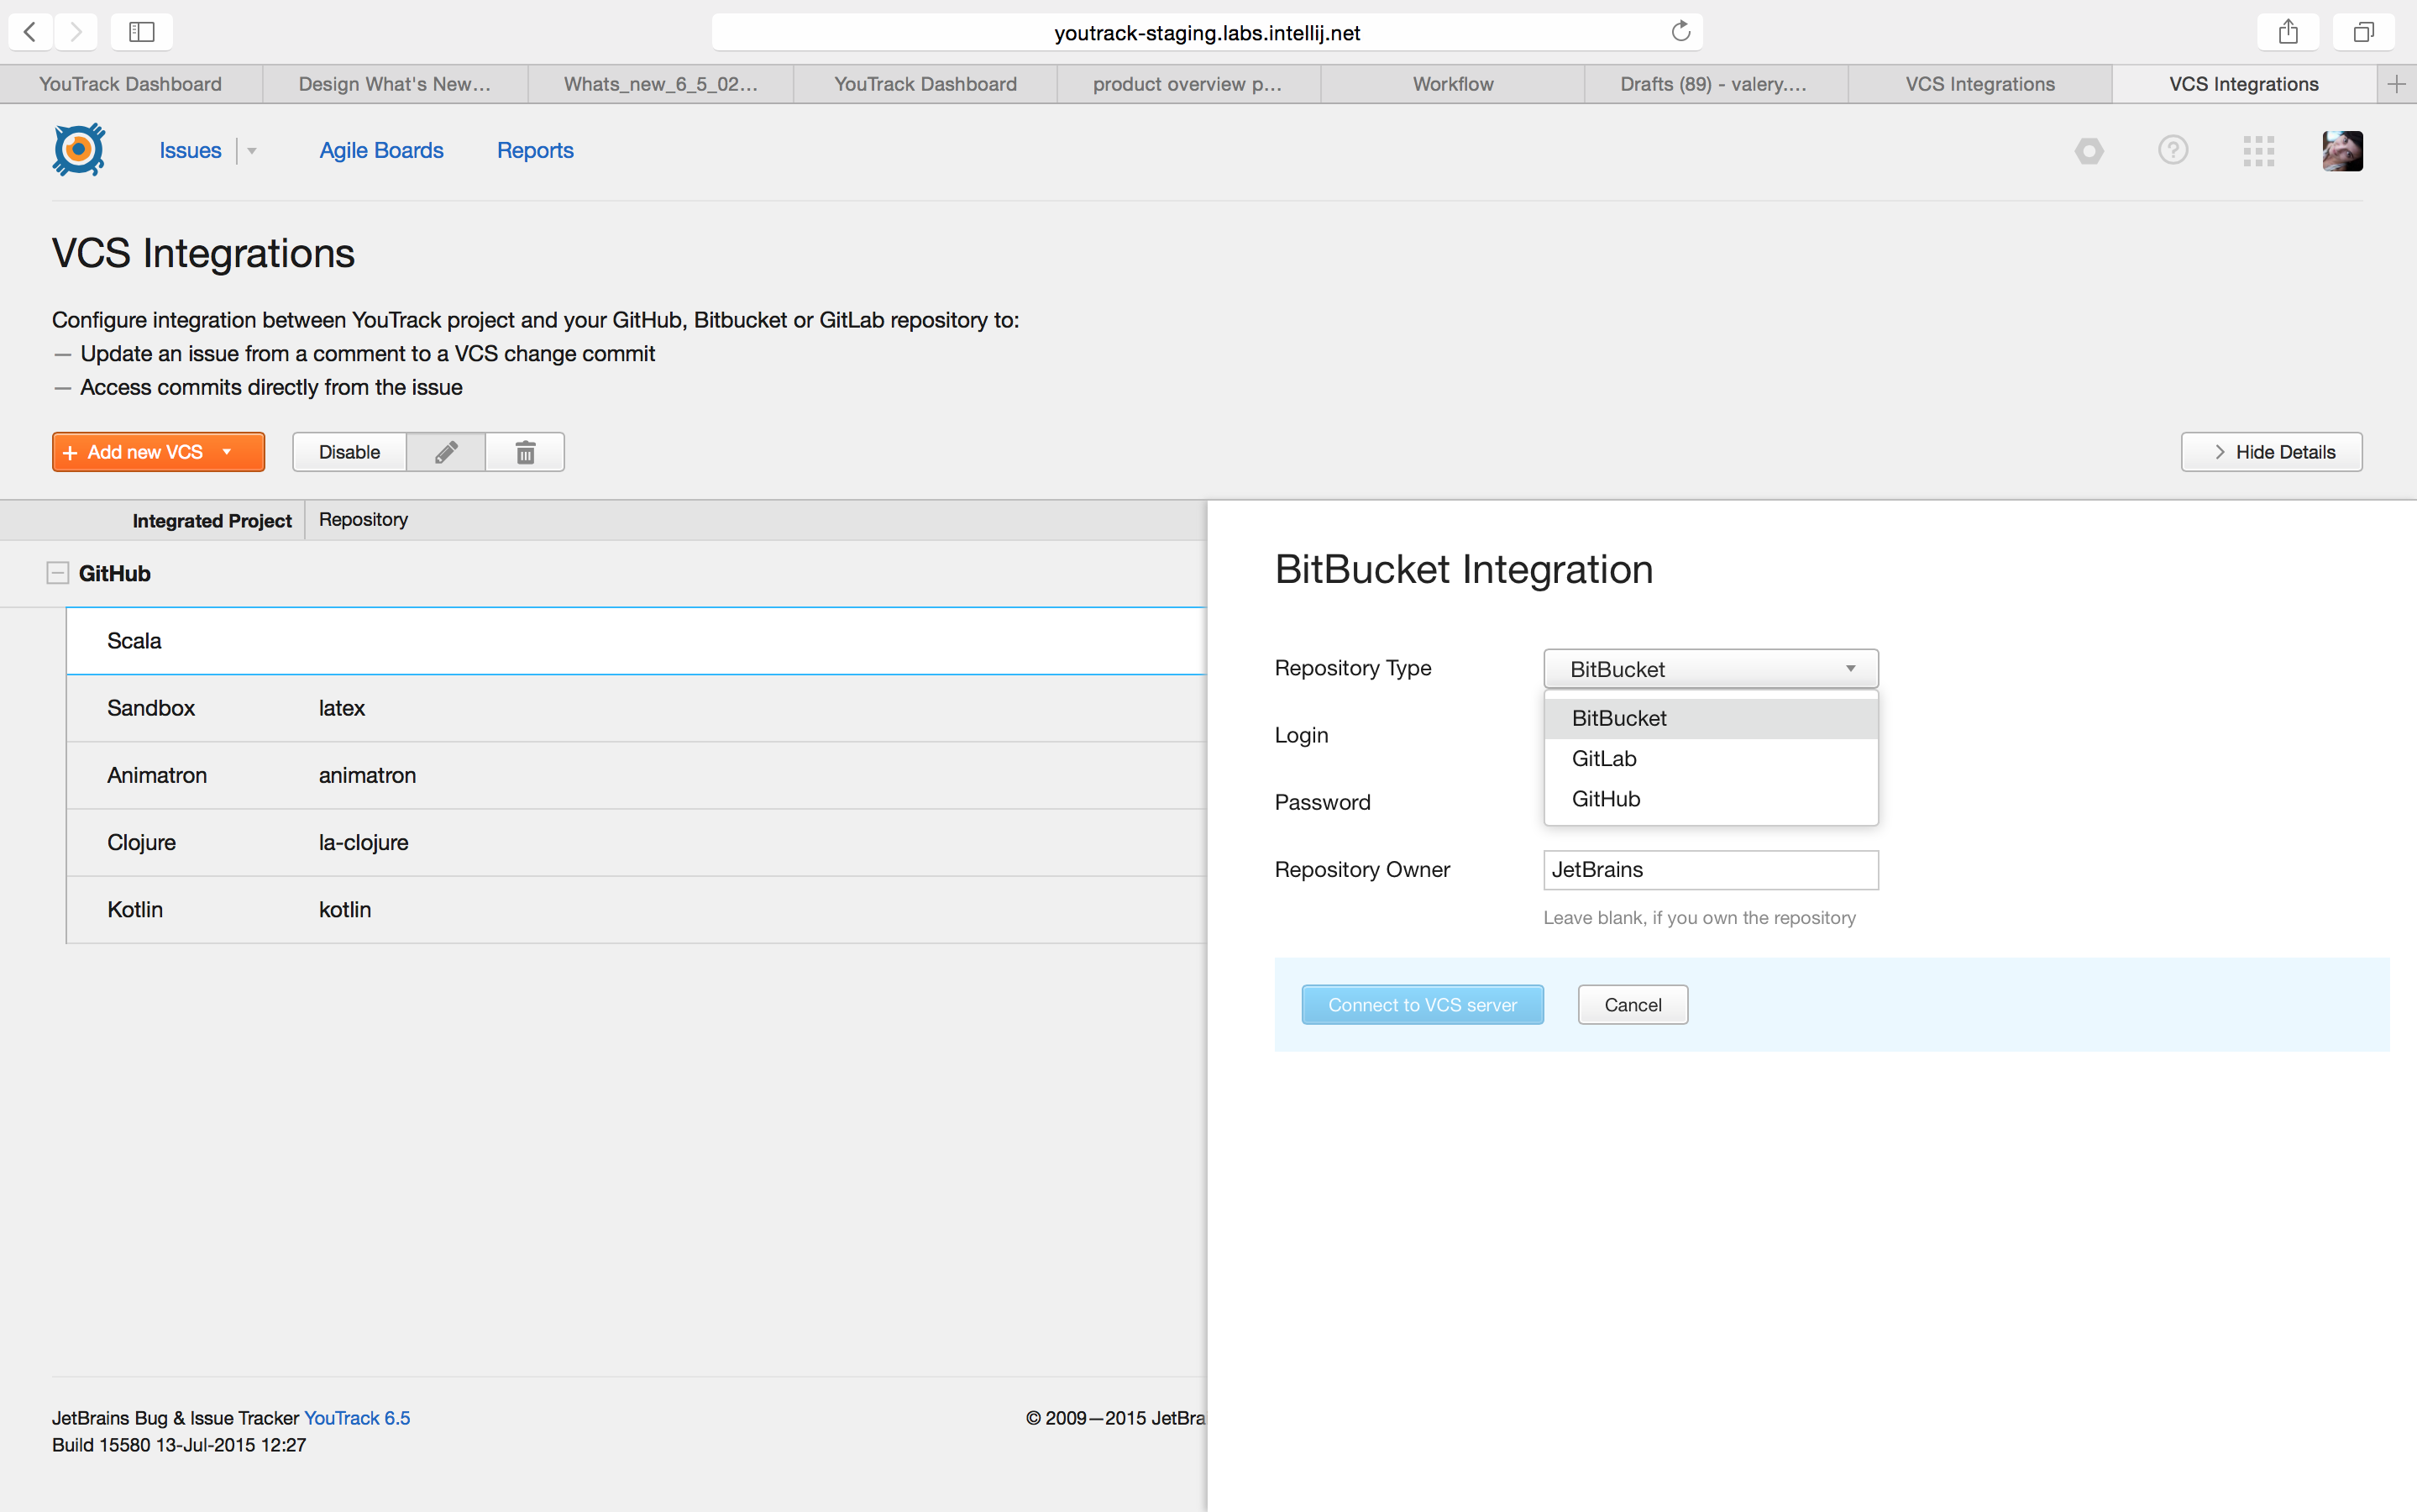Open the Issues dropdown arrow
The width and height of the screenshot is (2417, 1512).
tap(252, 151)
